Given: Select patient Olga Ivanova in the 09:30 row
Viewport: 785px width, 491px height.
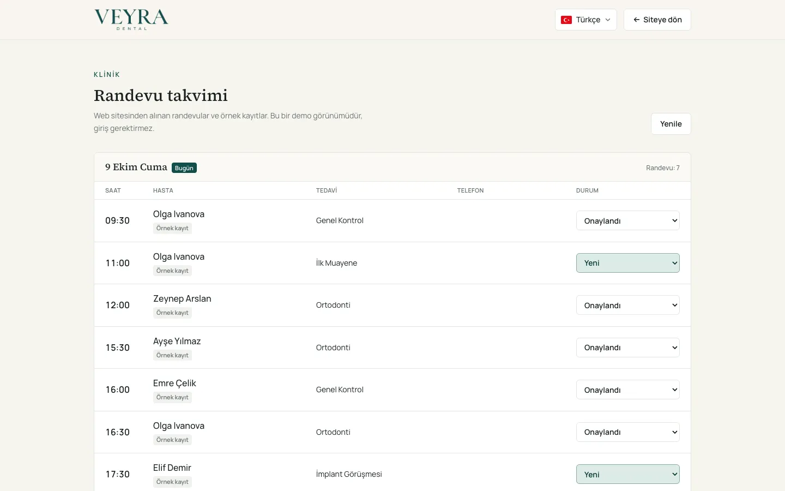Looking at the screenshot, I should (x=179, y=214).
